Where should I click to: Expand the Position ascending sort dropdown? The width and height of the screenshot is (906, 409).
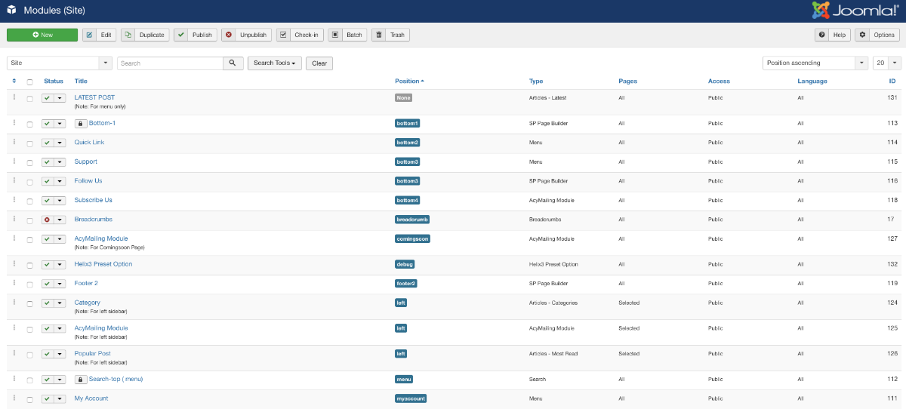pos(815,63)
